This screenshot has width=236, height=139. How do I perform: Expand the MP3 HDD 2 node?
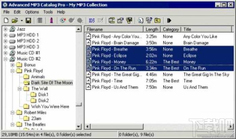[x=5, y=41]
